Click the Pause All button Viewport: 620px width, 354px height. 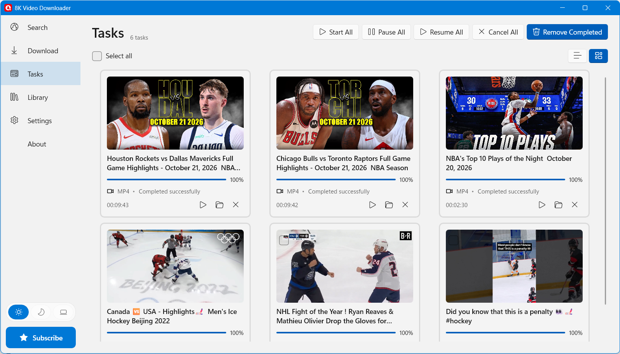click(386, 32)
